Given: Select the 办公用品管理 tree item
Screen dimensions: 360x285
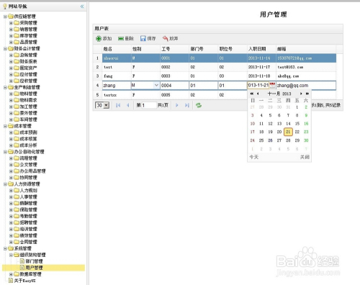Looking at the screenshot, I should (x=32, y=171).
